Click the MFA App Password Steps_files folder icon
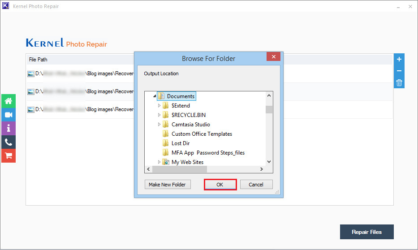This screenshot has width=418, height=250. point(166,152)
